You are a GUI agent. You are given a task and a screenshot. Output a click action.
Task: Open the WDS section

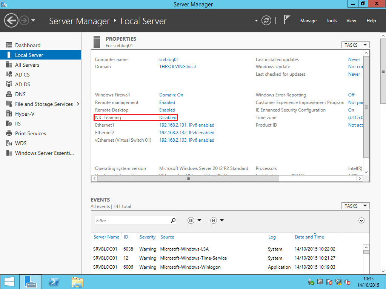(x=21, y=143)
